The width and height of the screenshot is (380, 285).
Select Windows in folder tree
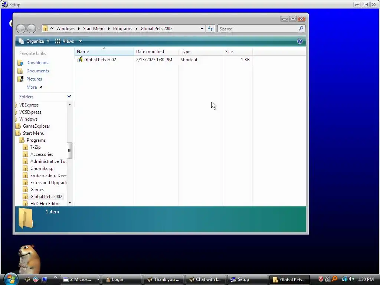[x=28, y=119]
